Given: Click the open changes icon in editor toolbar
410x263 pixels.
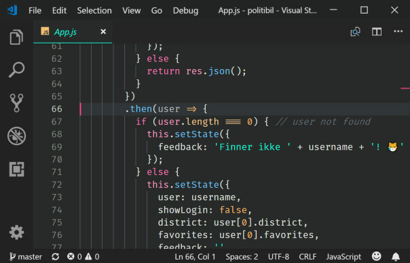Looking at the screenshot, I should click(x=355, y=32).
